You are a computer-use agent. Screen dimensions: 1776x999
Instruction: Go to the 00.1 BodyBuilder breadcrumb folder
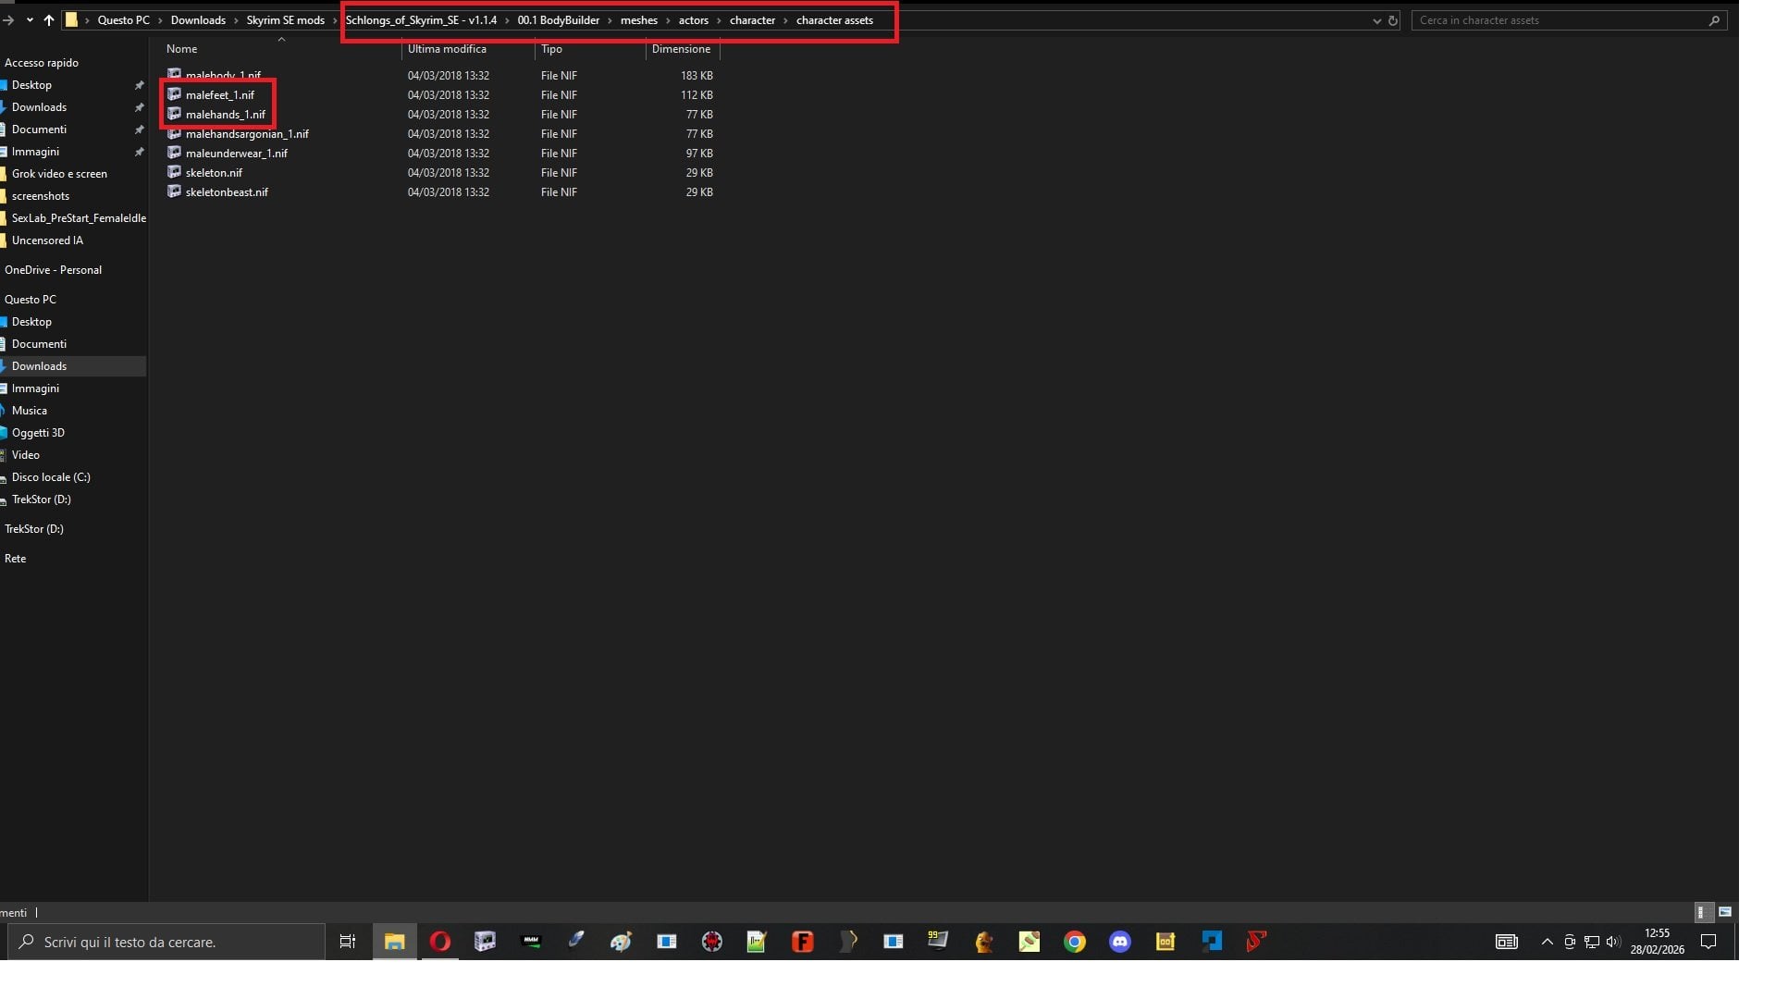[558, 20]
